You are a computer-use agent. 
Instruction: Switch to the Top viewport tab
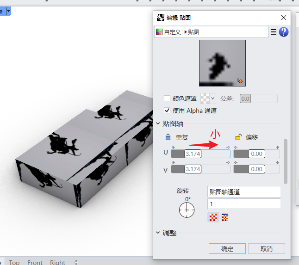click(x=14, y=262)
